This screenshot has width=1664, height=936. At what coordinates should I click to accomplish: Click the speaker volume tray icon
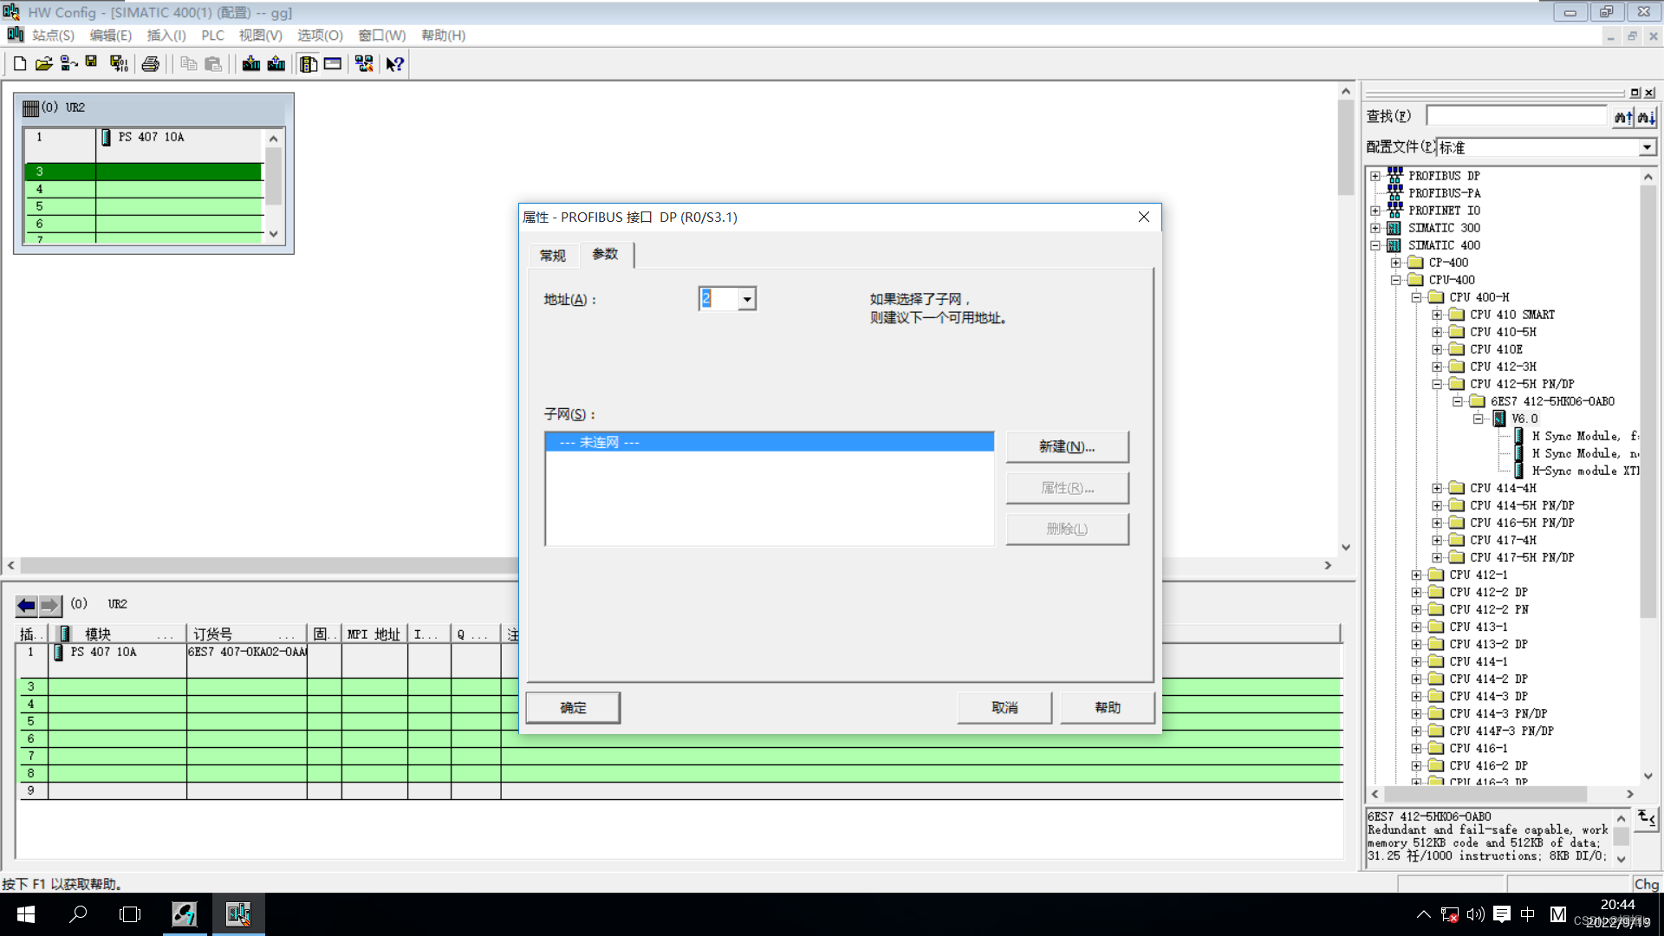[x=1476, y=914]
